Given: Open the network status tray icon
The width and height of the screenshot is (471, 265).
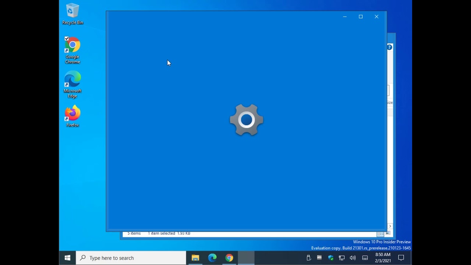Looking at the screenshot, I should click(342, 258).
